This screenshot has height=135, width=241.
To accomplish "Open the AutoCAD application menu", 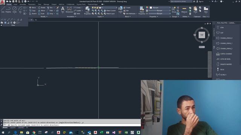I will [3, 3].
